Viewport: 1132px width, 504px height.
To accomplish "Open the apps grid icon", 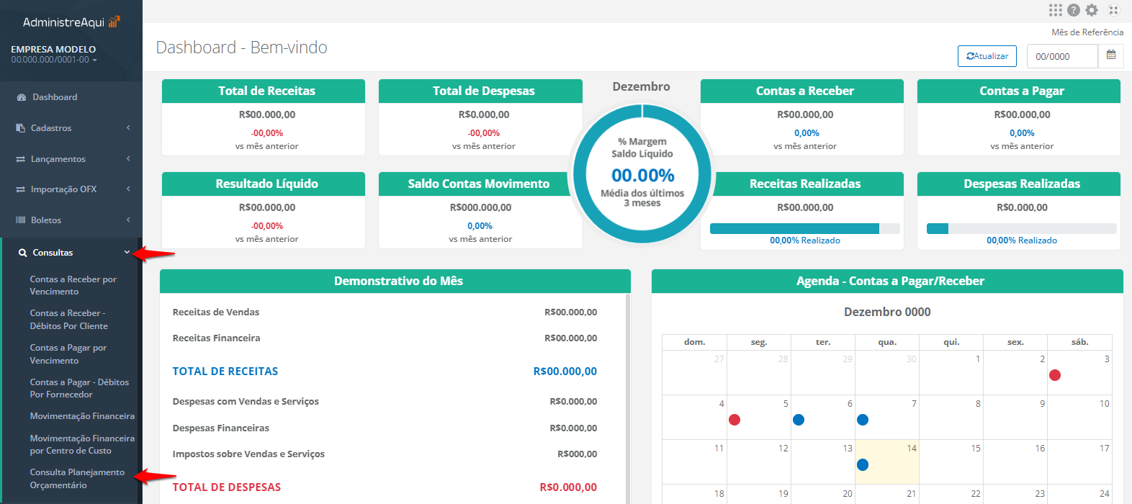I will click(x=1055, y=10).
